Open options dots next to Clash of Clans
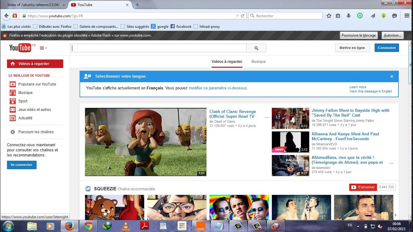The height and width of the screenshot is (232, 413). pyautogui.click(x=267, y=118)
